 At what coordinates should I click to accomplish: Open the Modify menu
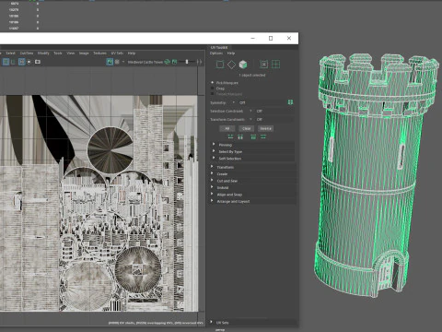[43, 53]
